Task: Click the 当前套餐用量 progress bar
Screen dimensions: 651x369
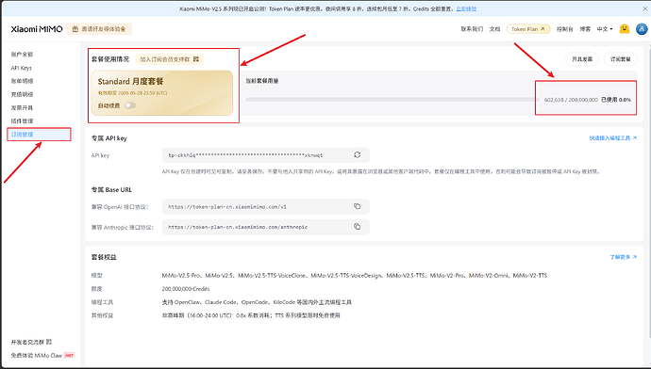Action: [392, 100]
